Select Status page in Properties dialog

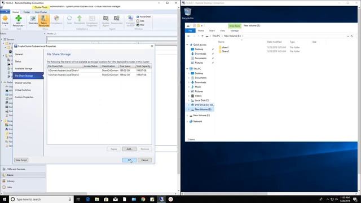click(28, 61)
